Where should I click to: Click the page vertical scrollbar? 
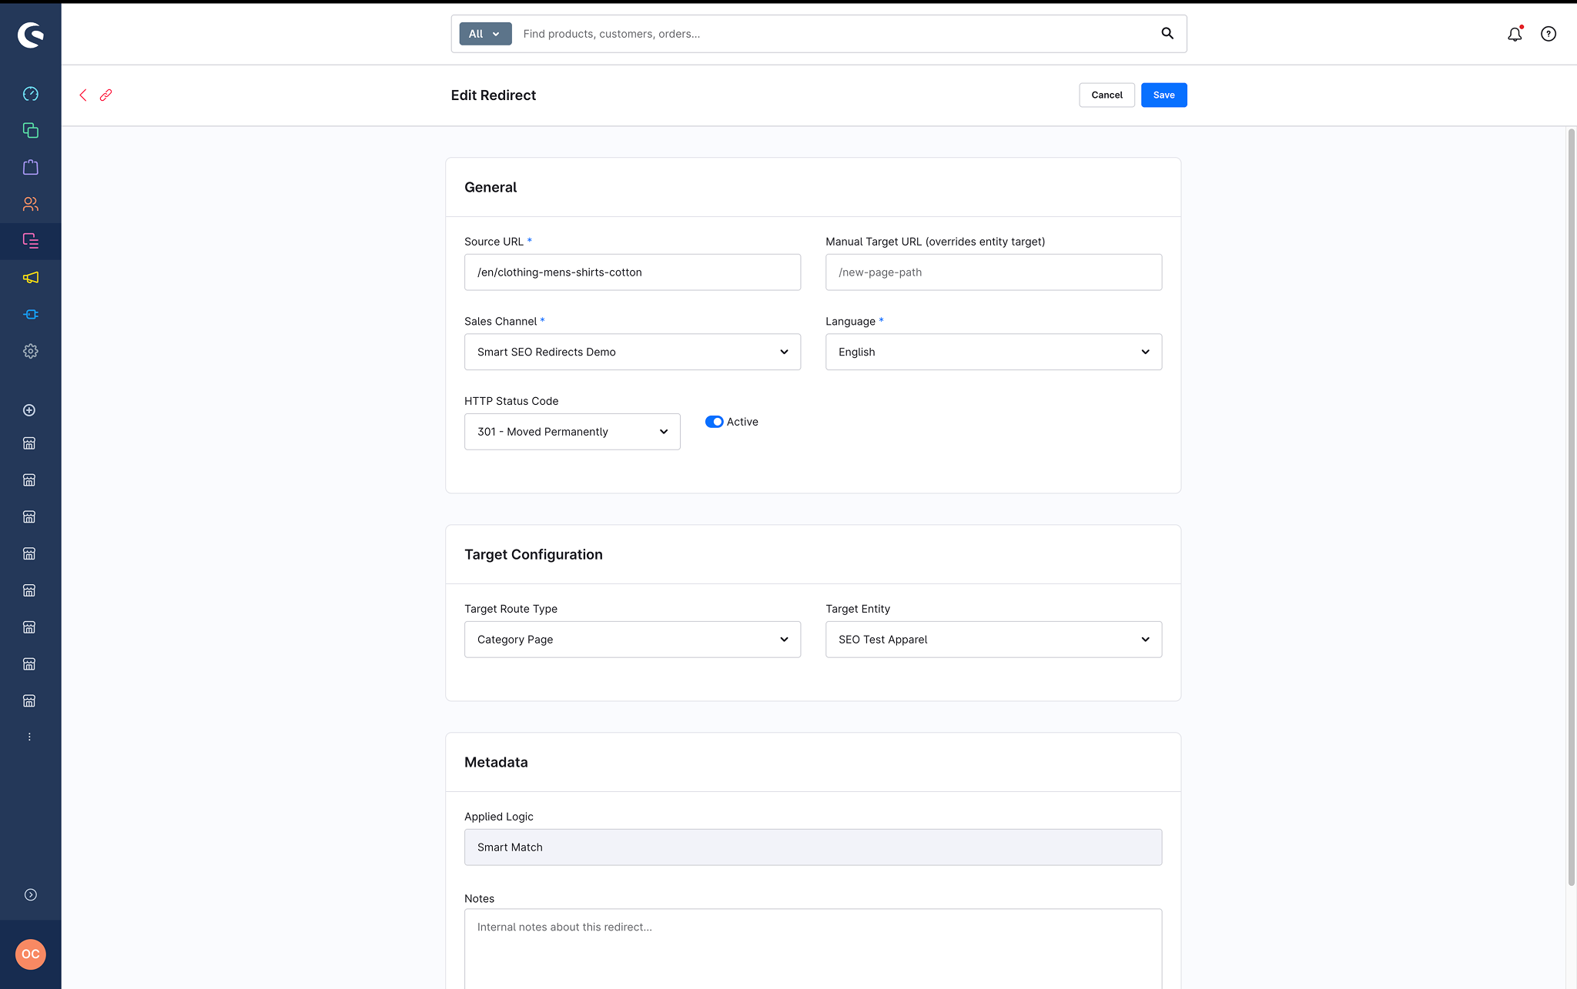click(x=1572, y=508)
